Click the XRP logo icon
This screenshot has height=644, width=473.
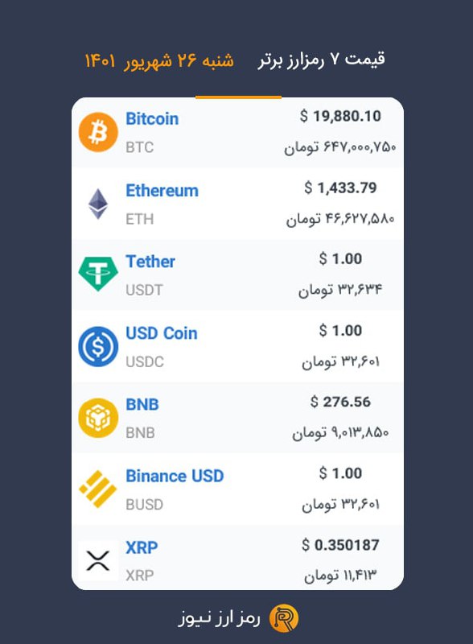tap(98, 560)
